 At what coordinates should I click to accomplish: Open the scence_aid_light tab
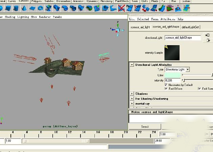tap(140, 27)
